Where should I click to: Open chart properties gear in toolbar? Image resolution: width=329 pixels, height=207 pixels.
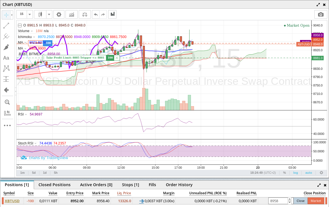(59, 14)
